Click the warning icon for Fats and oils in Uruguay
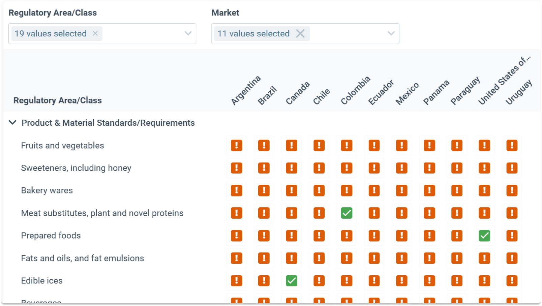The width and height of the screenshot is (542, 306). tap(512, 258)
